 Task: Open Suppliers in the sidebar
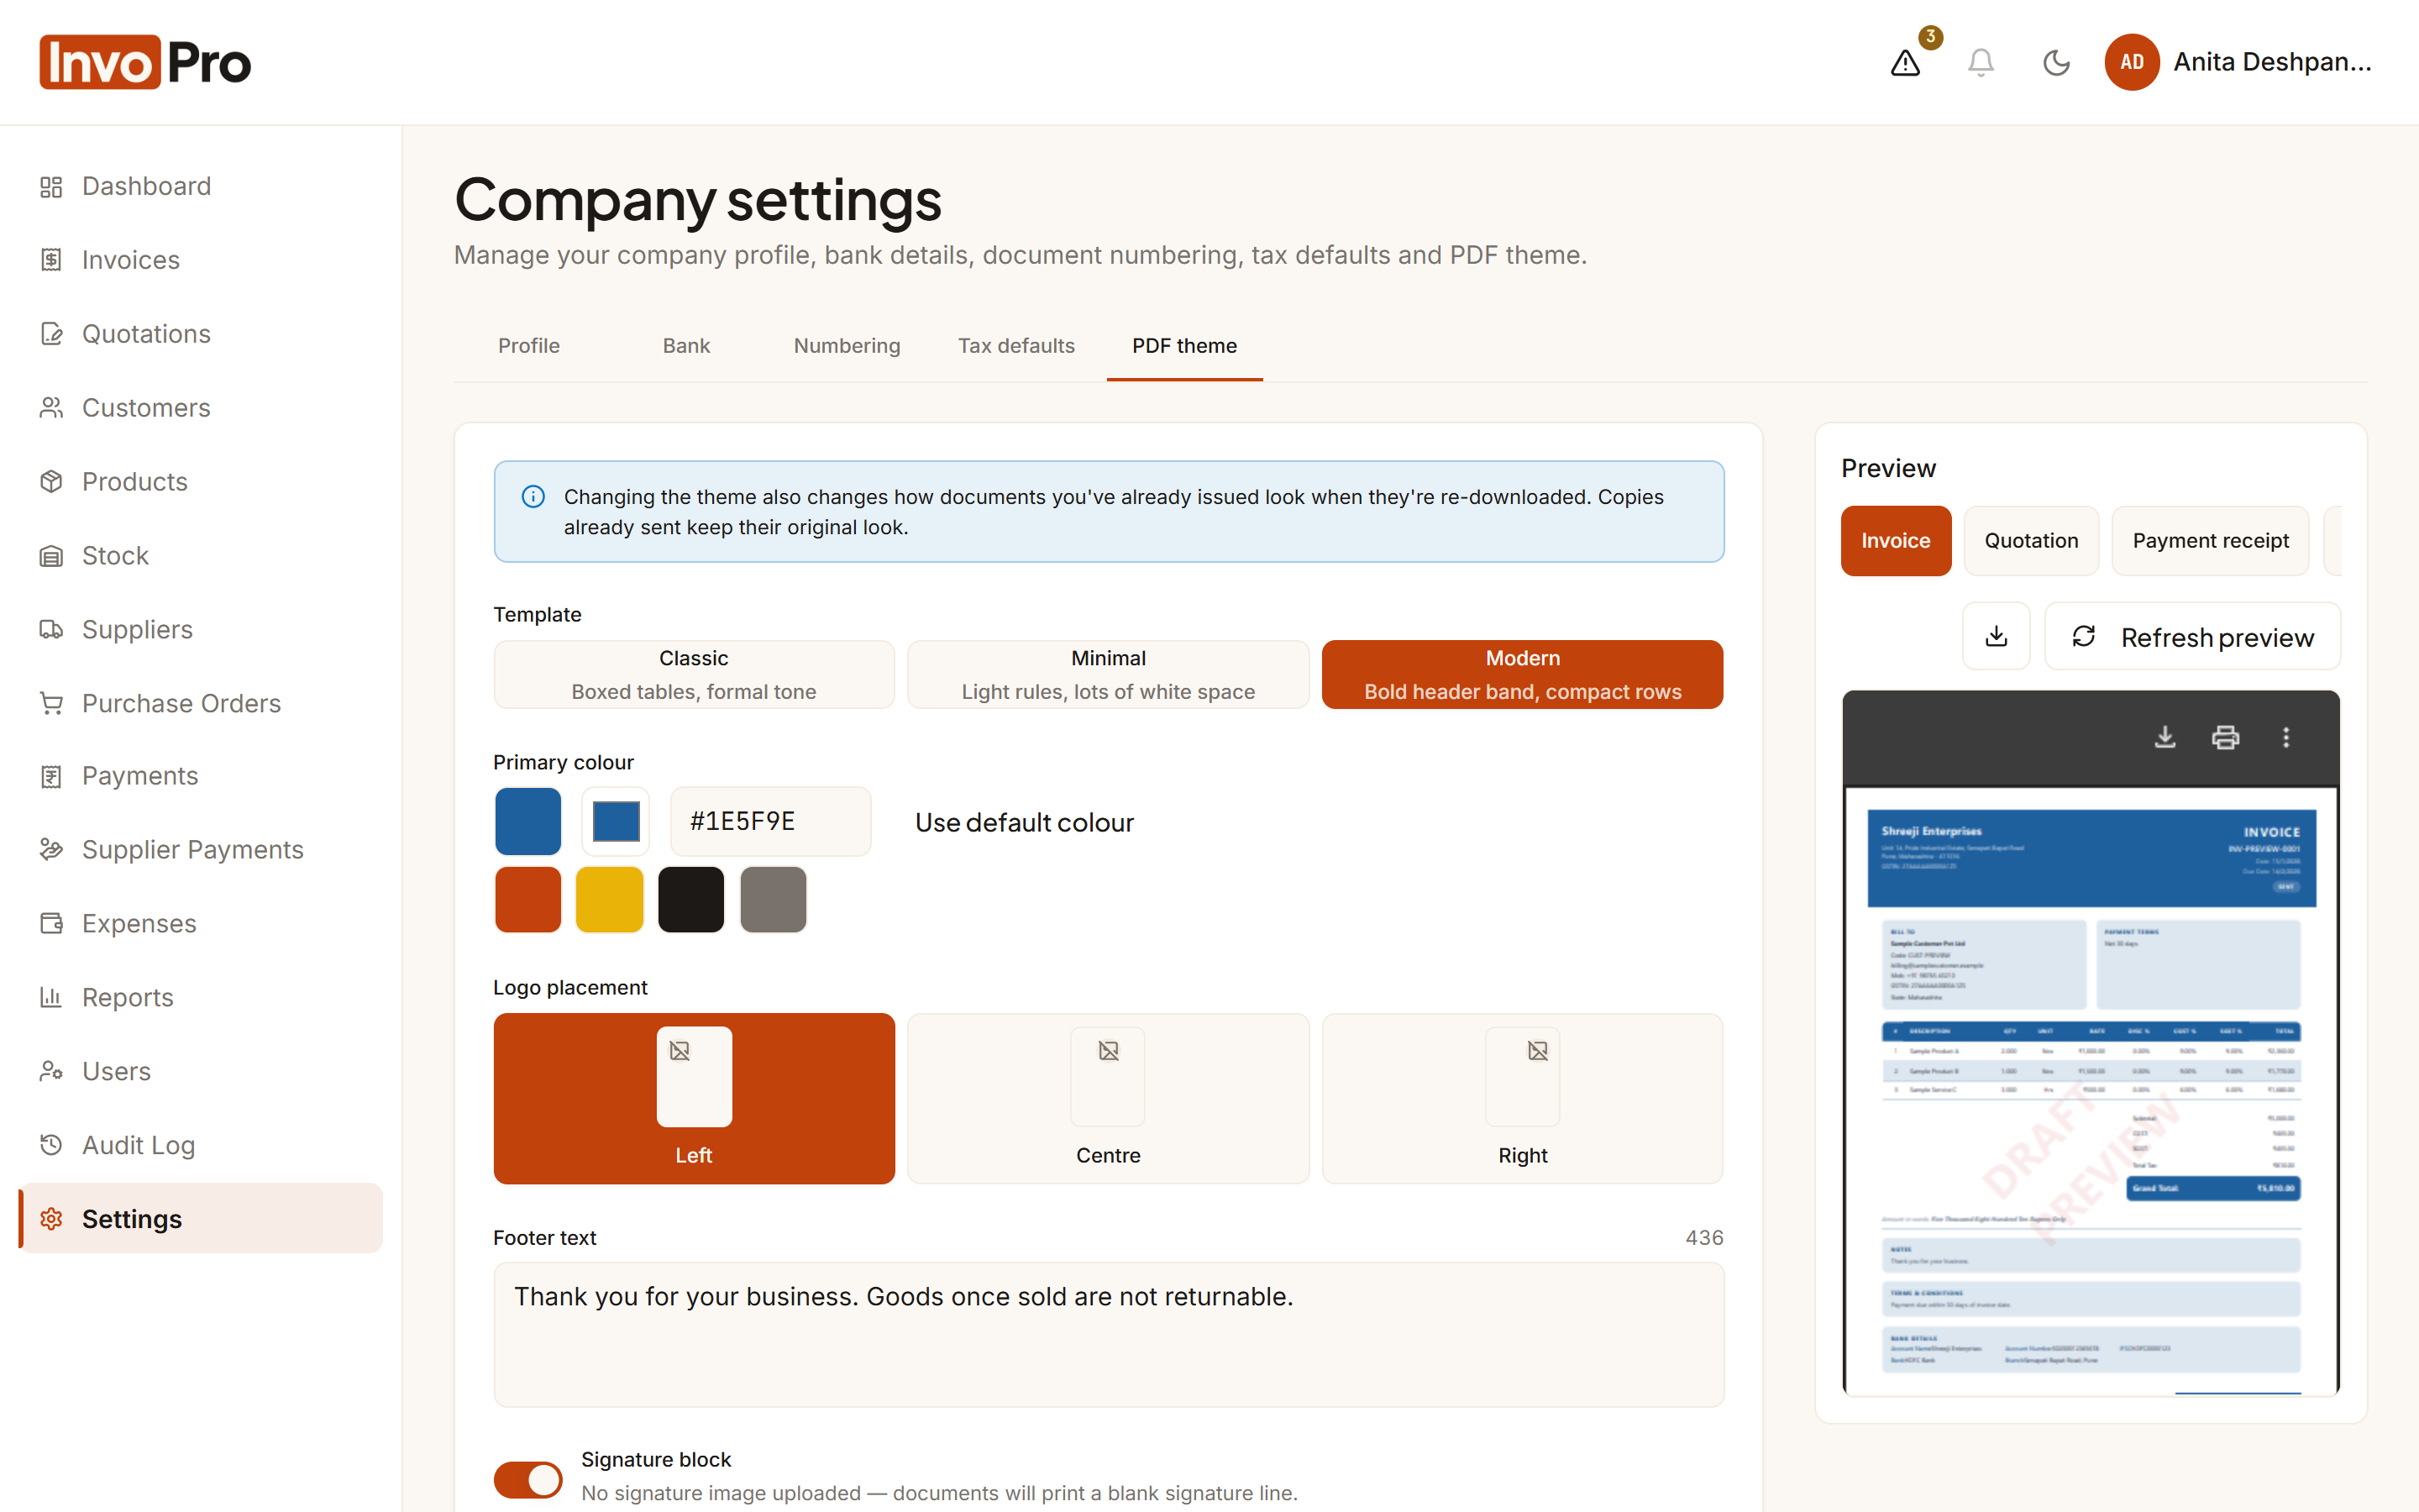click(x=201, y=630)
